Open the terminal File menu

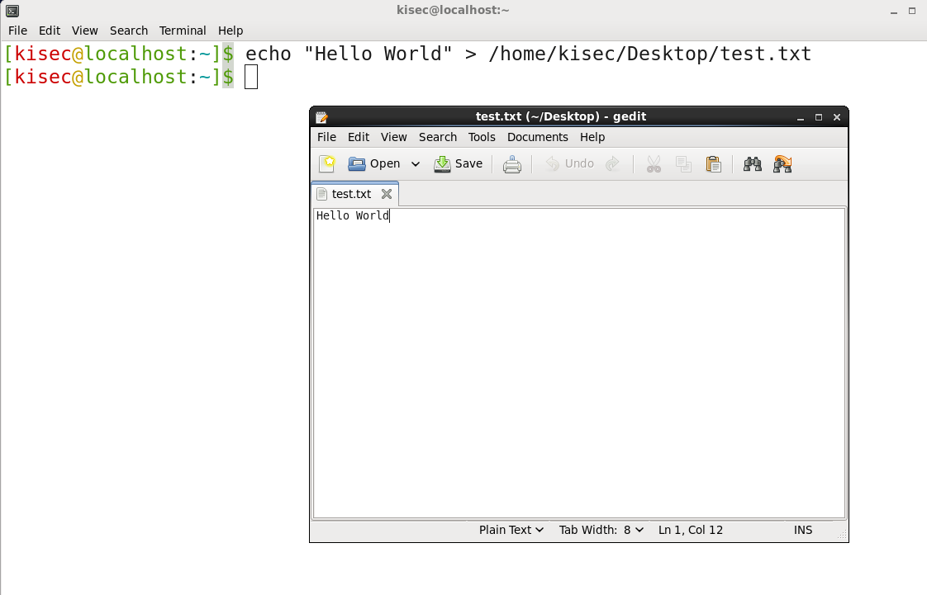pos(17,31)
